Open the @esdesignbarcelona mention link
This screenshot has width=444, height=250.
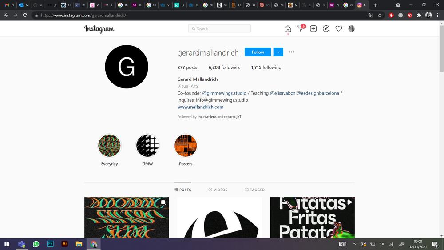(x=318, y=93)
